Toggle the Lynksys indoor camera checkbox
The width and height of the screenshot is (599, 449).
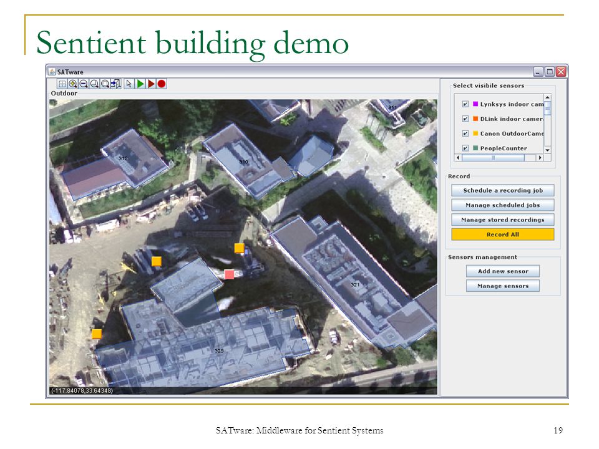coord(465,104)
